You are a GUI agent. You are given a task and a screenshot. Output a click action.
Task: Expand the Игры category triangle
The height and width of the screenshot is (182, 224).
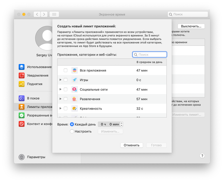(60, 80)
